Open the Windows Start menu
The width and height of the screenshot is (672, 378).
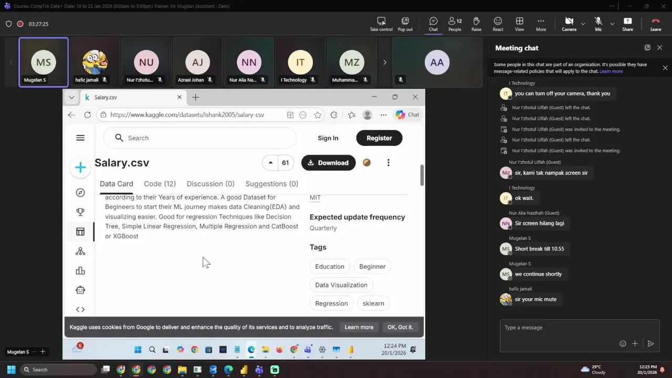(x=10, y=370)
